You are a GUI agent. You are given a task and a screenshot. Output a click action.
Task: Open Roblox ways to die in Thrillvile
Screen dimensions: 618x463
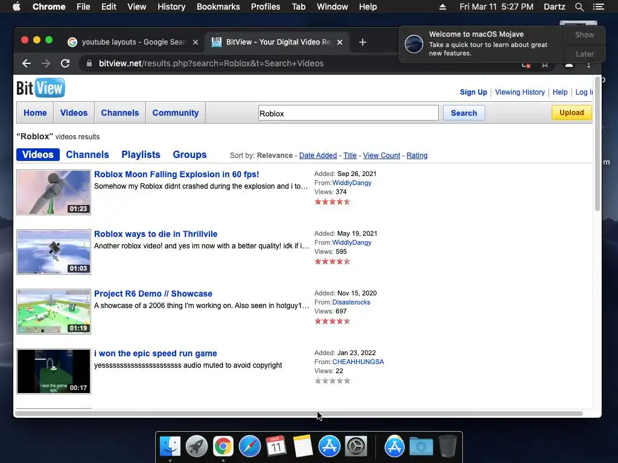(156, 235)
